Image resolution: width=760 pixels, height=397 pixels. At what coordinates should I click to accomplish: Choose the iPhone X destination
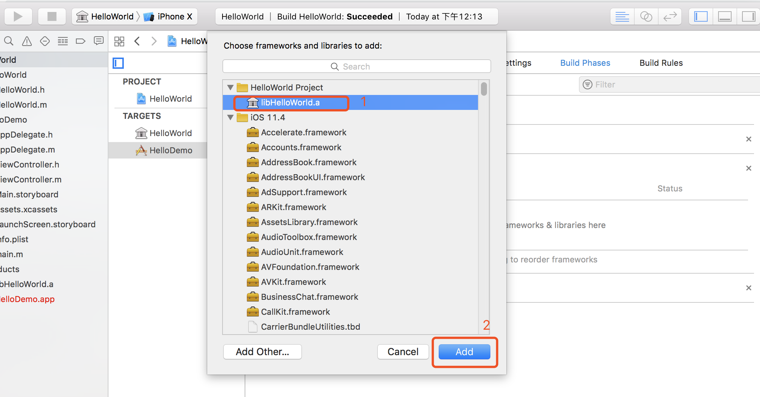(x=168, y=16)
